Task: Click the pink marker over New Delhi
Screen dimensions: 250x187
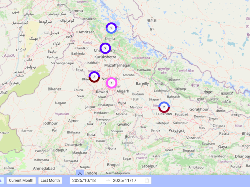Action: click(x=111, y=83)
